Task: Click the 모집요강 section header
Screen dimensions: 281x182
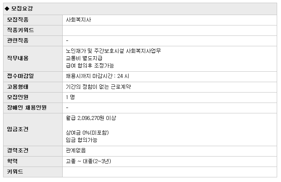Action: pyautogui.click(x=140, y=9)
